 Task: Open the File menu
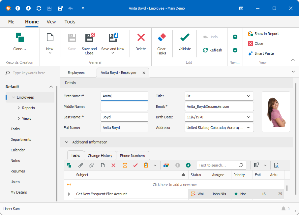(x=11, y=22)
